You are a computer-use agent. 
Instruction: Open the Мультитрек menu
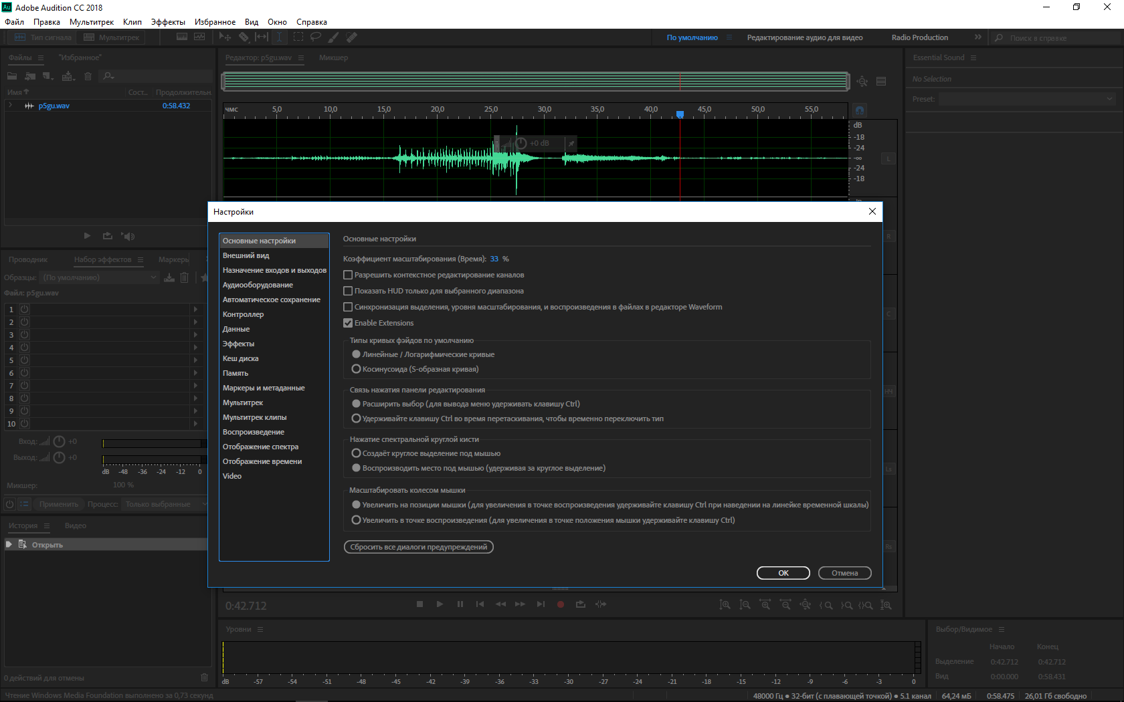pos(92,22)
